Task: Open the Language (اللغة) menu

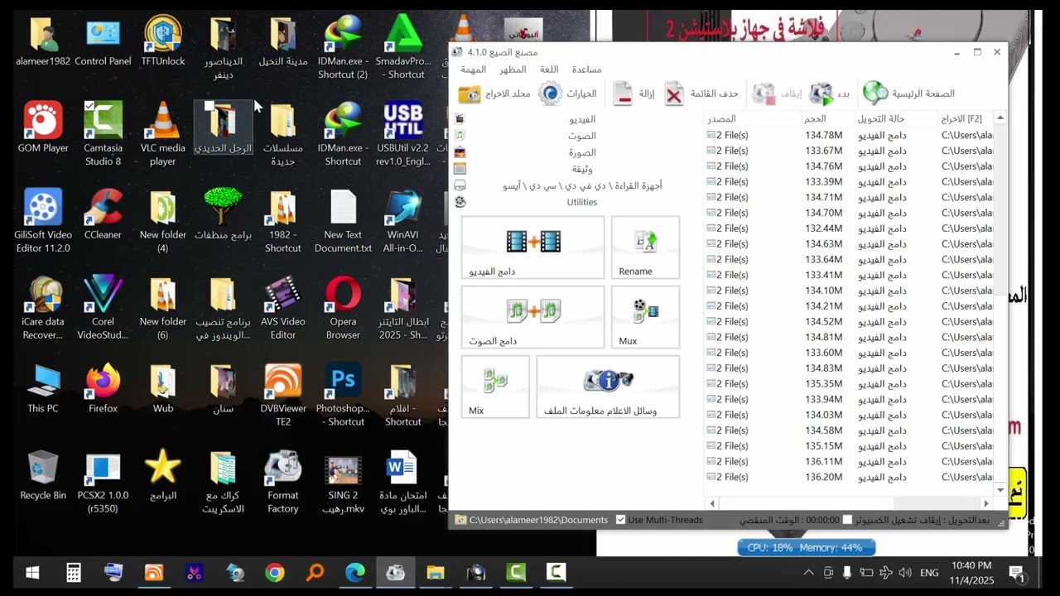Action: pos(549,70)
